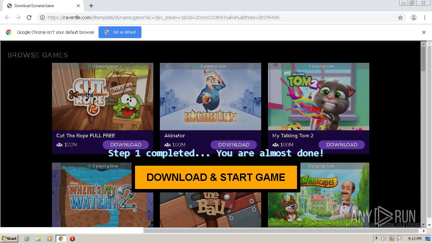Click Akinator 100M players icon

click(167, 145)
